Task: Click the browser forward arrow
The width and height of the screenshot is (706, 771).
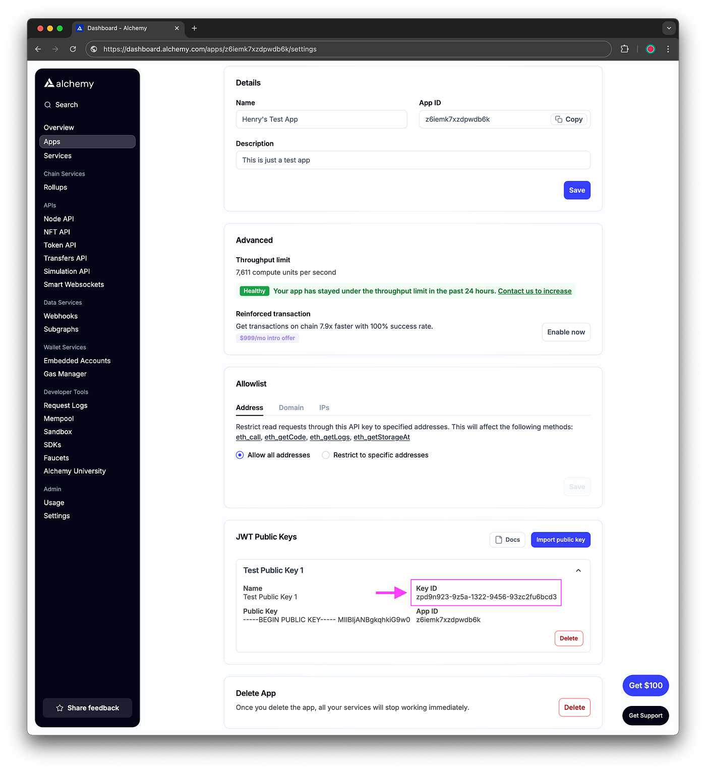Action: [55, 49]
